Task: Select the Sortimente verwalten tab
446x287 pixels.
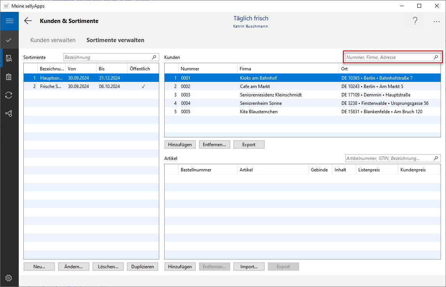Action: 115,40
